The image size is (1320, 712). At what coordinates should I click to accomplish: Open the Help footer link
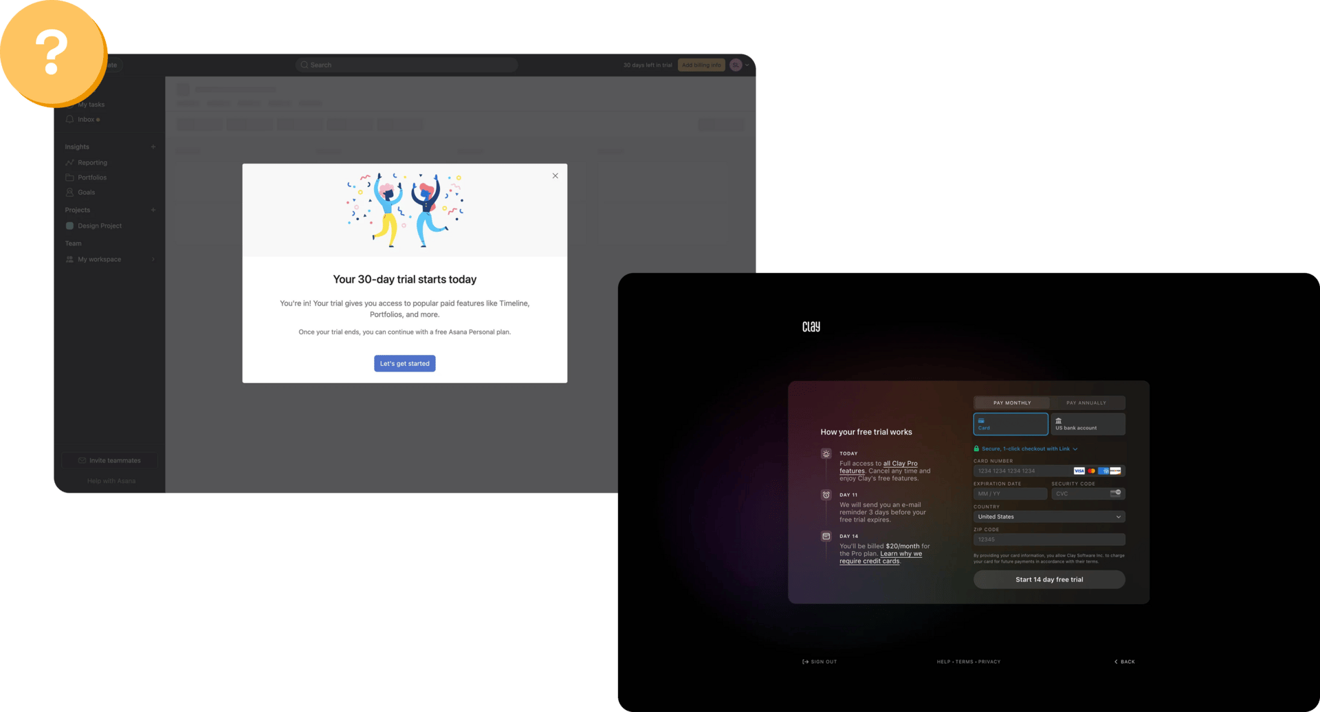tap(943, 662)
